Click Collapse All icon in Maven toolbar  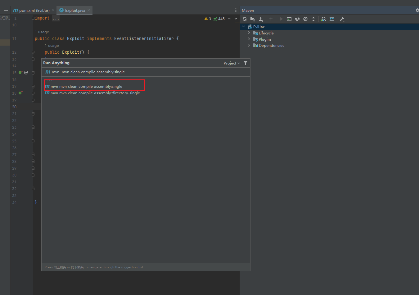(313, 19)
